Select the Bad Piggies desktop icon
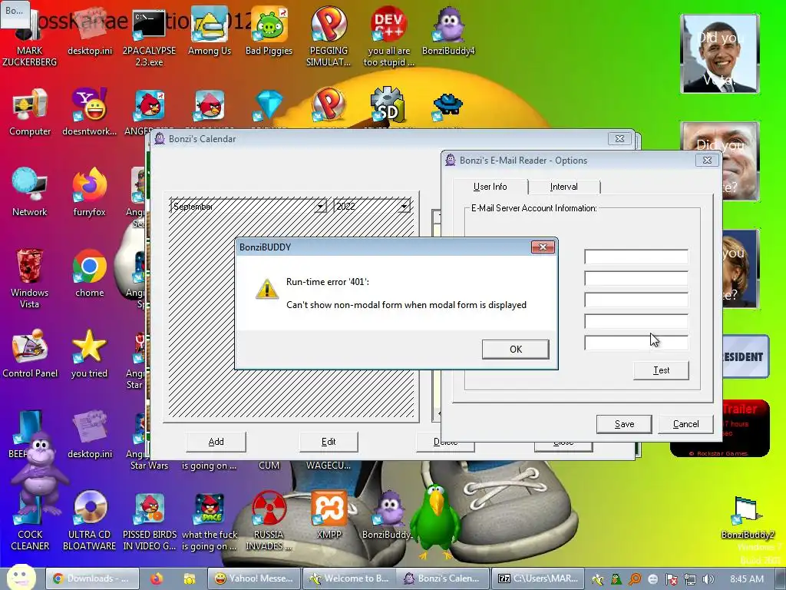Image resolution: width=786 pixels, height=590 pixels. click(x=269, y=32)
